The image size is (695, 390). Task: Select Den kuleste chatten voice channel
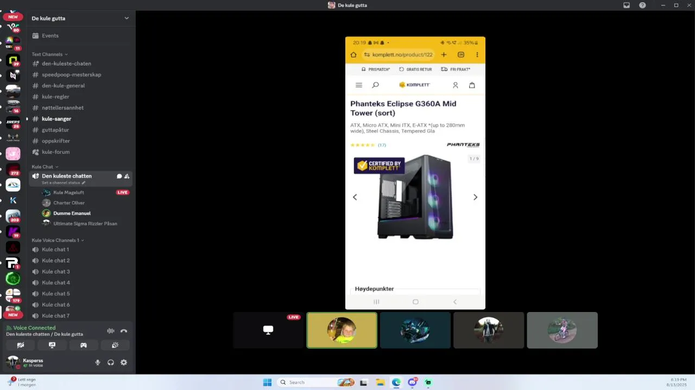point(67,176)
